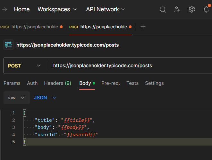
Task: Open the notifications bell icon
Action: (206, 10)
